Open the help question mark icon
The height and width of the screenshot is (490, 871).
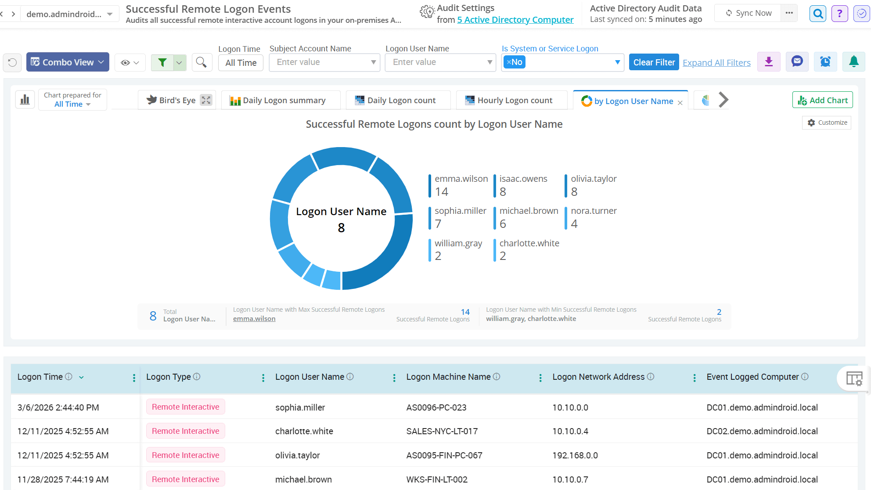coord(840,14)
